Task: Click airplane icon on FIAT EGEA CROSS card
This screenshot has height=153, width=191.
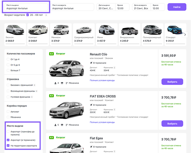Action: pos(91,105)
